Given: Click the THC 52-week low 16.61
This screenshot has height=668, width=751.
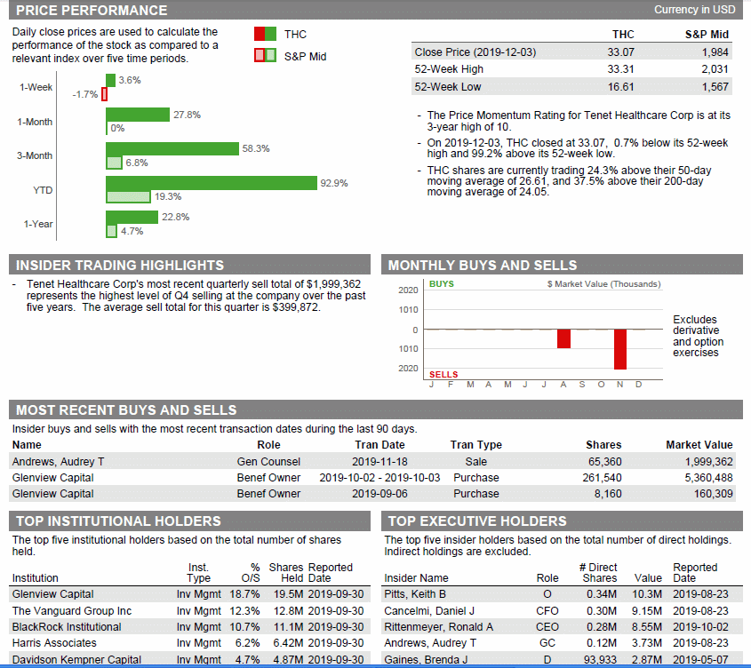Looking at the screenshot, I should click(620, 87).
